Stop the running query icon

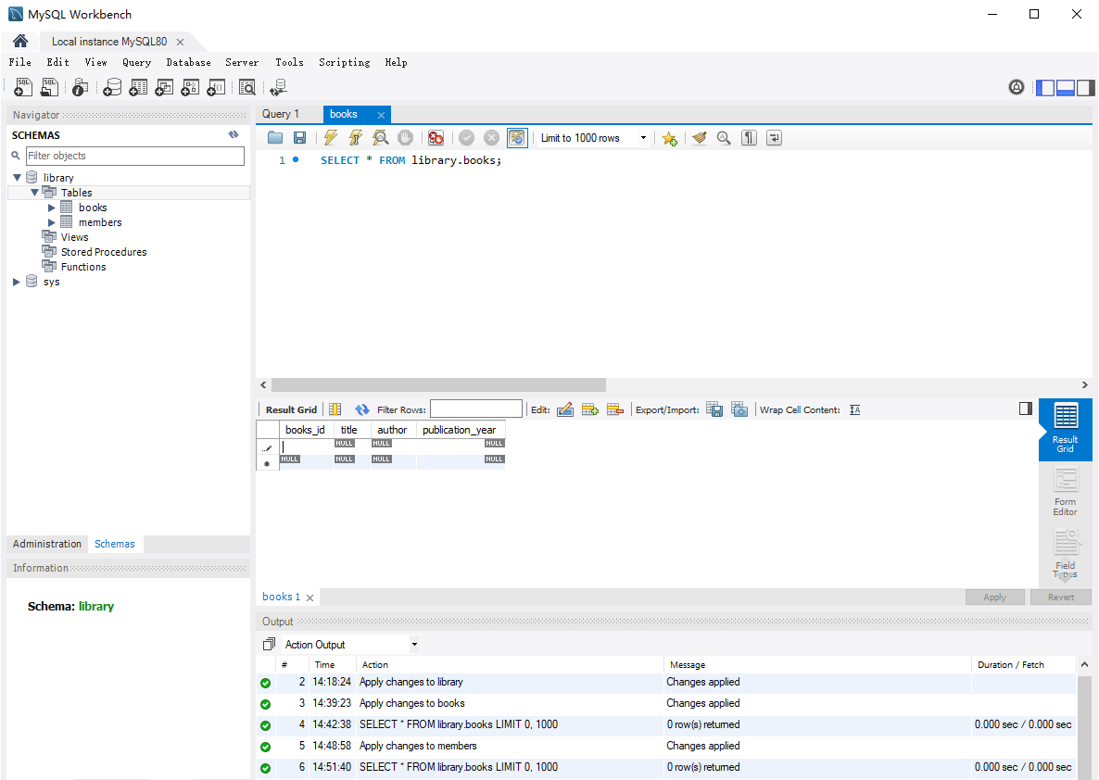405,138
